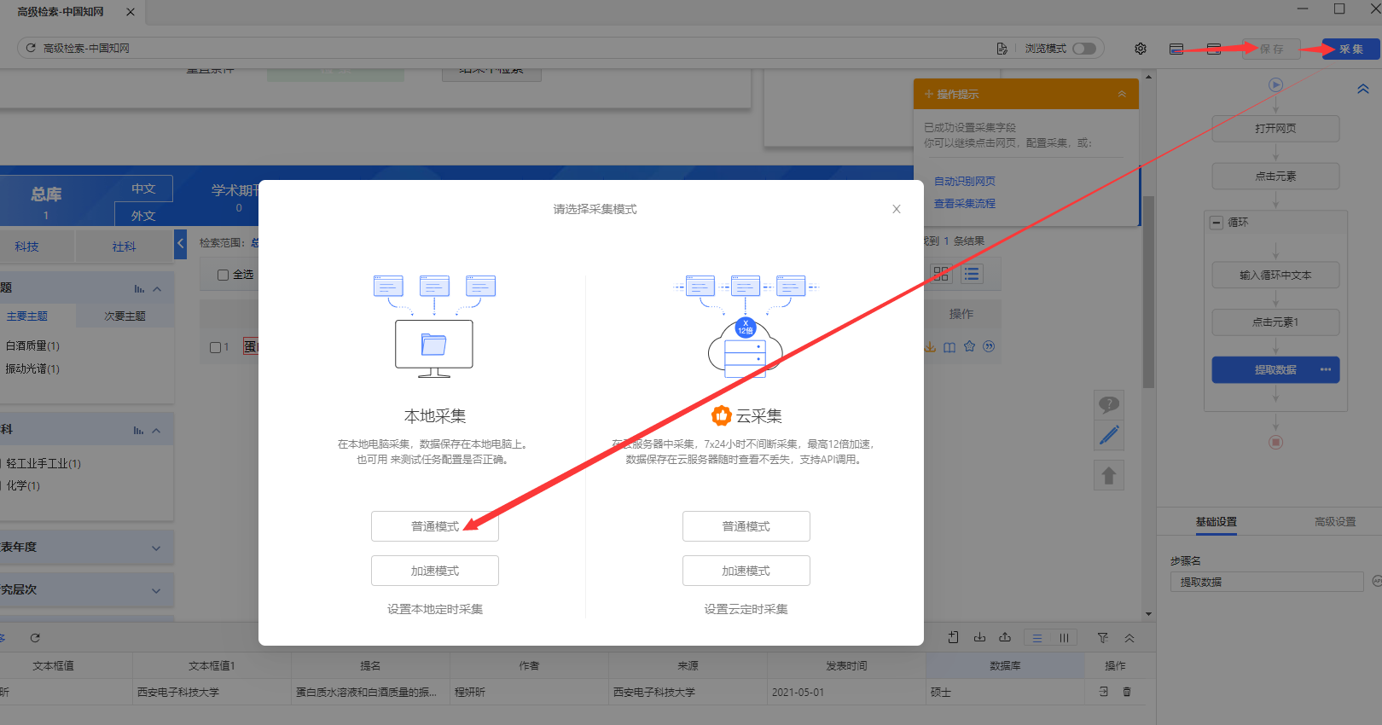Switch results to list view icon
Screen dimensions: 1382x725
point(972,274)
